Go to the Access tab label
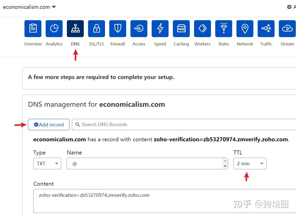Screen dimensions: 296x216 point(139,44)
